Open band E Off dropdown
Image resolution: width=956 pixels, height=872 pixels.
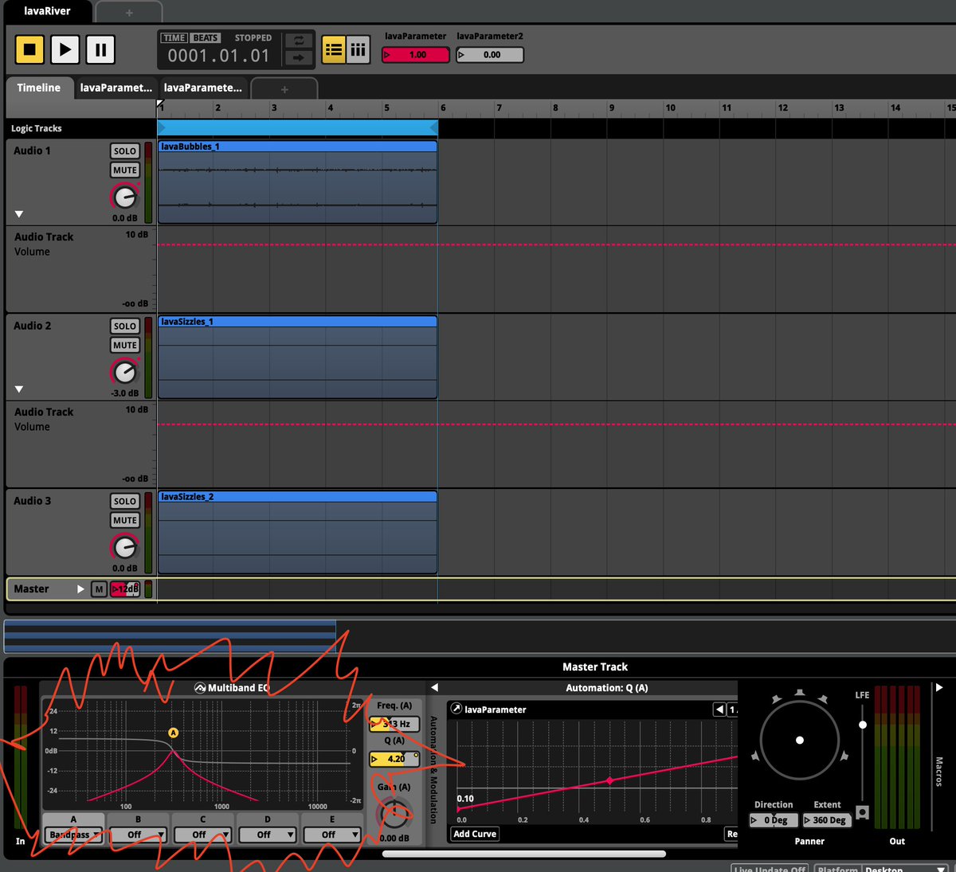[x=331, y=835]
